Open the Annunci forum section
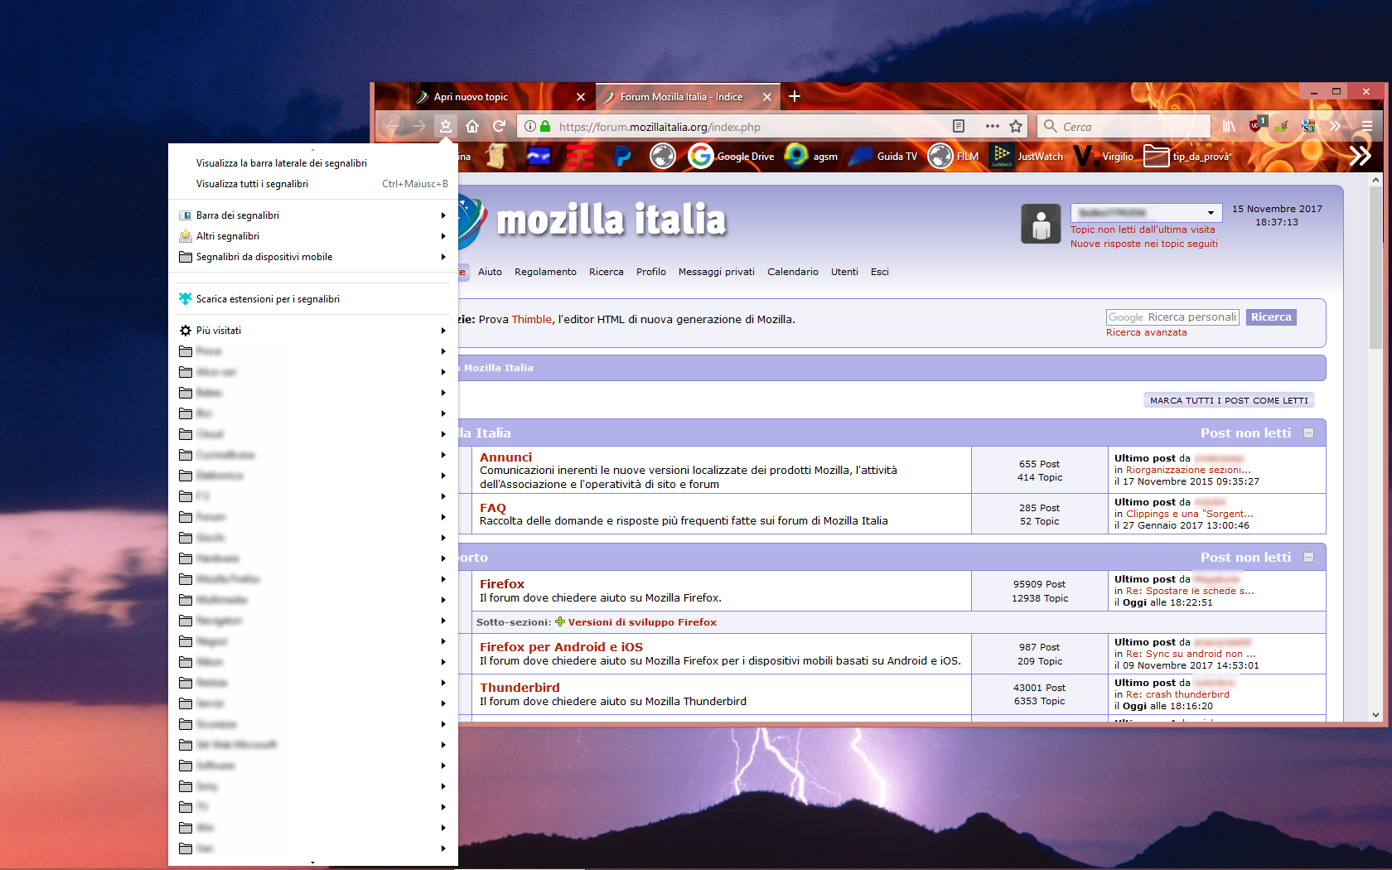 pos(505,457)
